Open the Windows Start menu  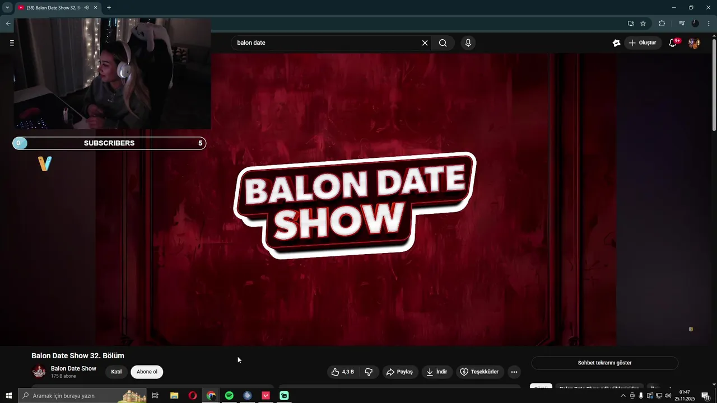point(8,396)
